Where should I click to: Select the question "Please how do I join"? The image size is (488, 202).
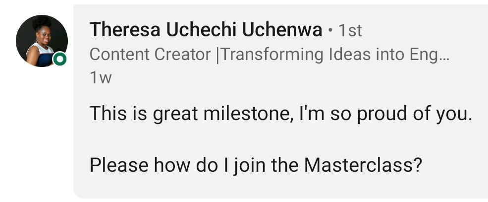(256, 165)
